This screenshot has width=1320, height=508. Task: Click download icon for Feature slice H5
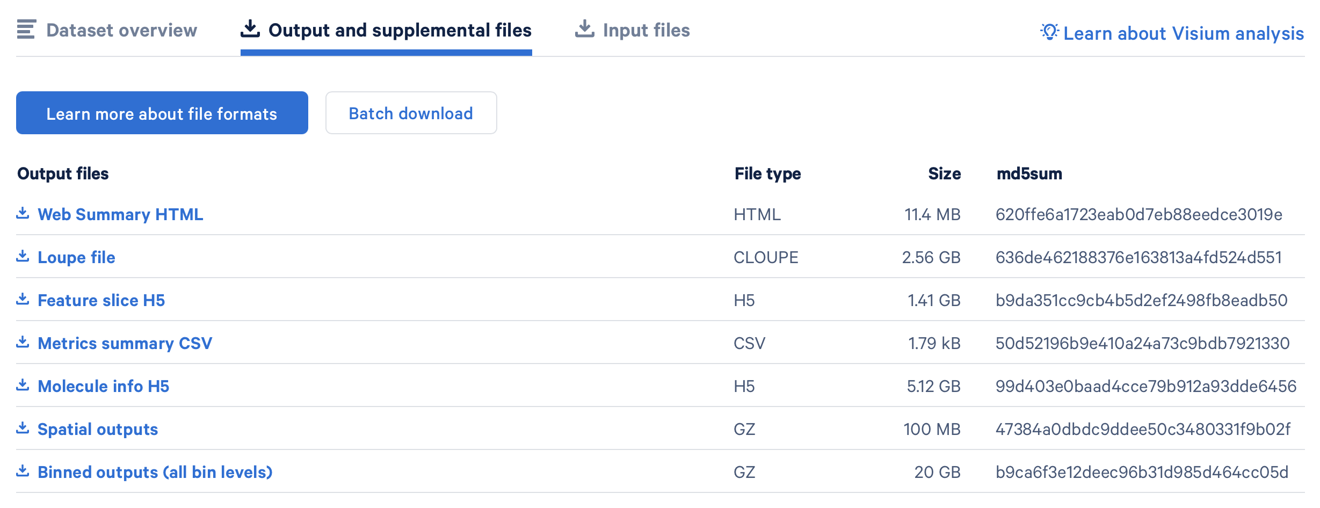(23, 299)
